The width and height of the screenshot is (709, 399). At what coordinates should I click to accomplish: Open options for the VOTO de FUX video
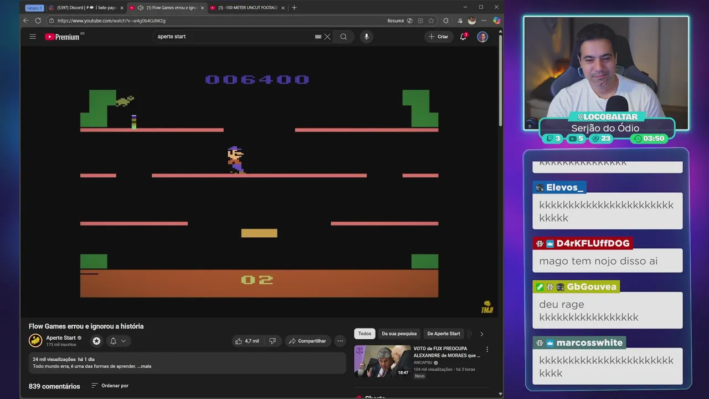pos(487,350)
